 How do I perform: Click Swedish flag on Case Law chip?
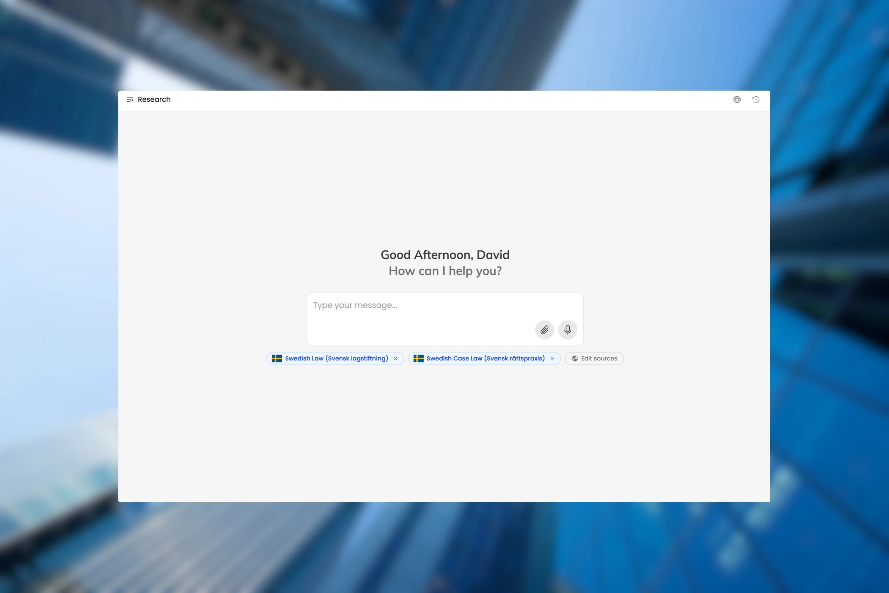click(x=418, y=359)
